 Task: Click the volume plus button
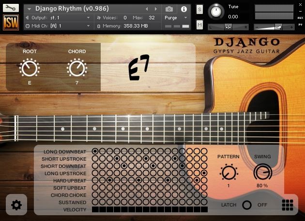click(291, 28)
